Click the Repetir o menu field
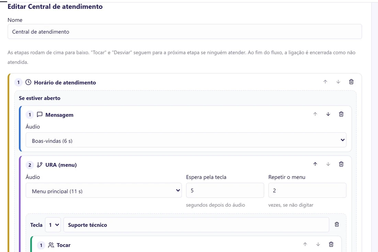 point(307,190)
